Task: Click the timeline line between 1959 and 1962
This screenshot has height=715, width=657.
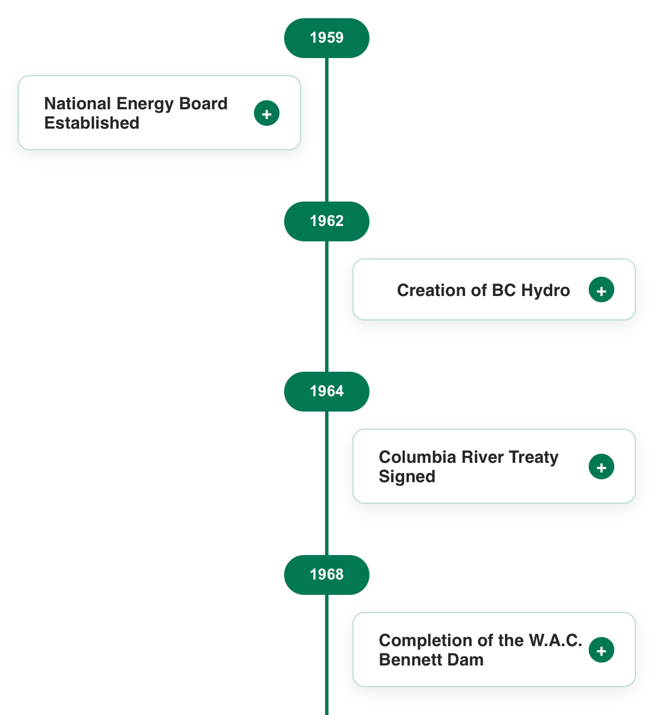Action: [327, 171]
